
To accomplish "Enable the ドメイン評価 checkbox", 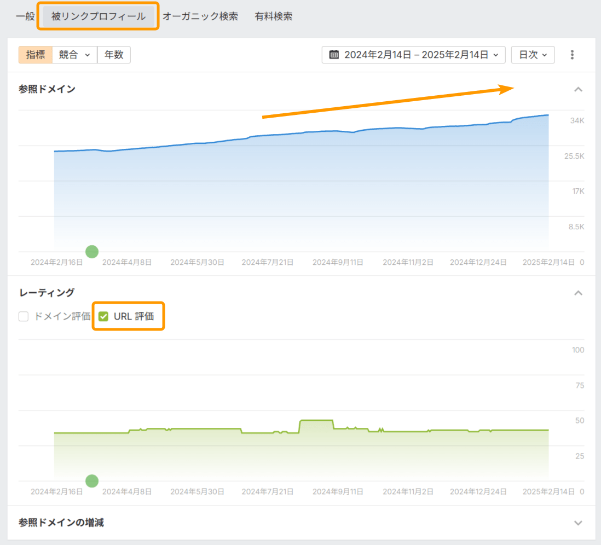I will (23, 316).
